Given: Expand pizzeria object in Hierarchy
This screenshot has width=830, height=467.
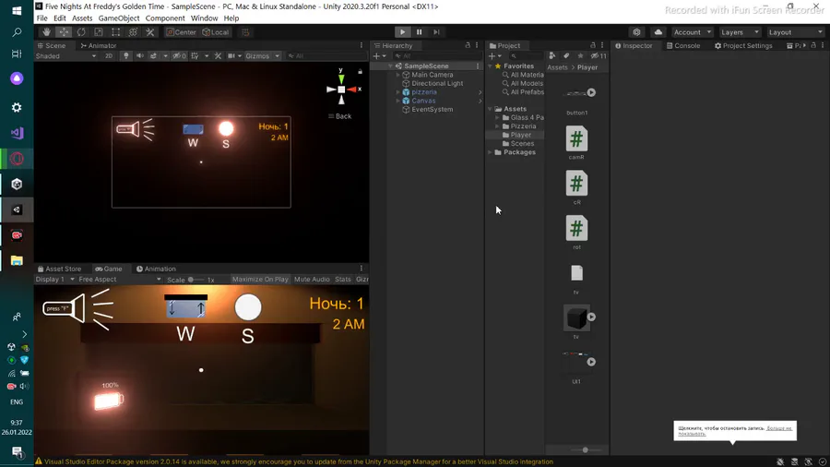Looking at the screenshot, I should click(x=398, y=92).
